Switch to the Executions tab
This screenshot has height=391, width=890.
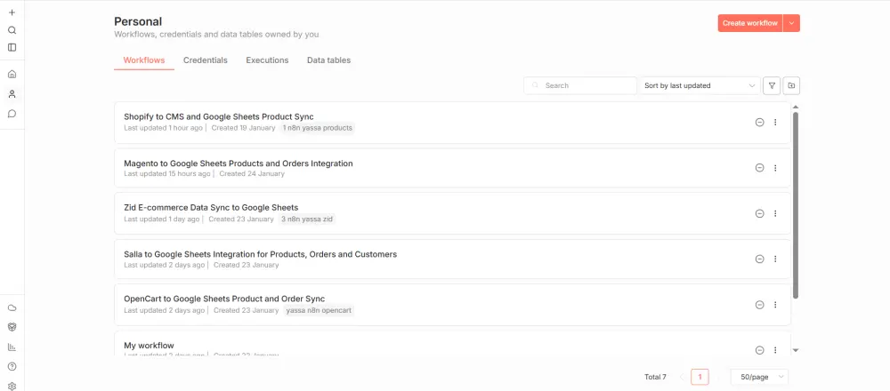pos(267,60)
